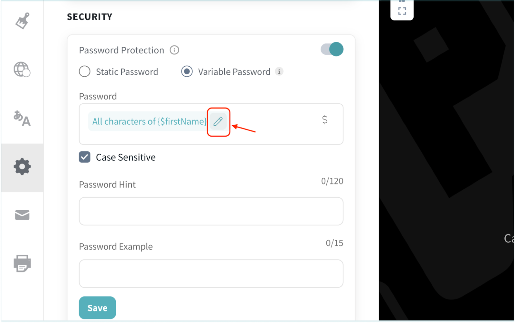Click the dollar sign variable insert icon
Viewport: 515px width, 323px height.
(x=325, y=120)
